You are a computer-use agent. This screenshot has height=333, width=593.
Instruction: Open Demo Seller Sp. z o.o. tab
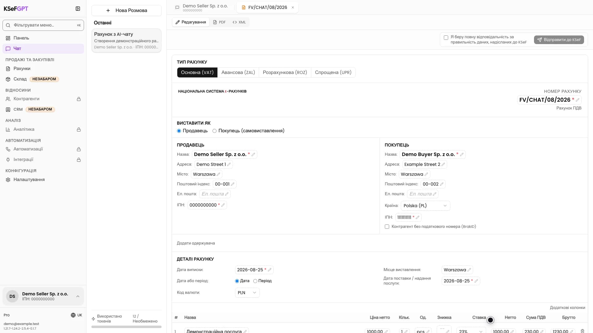coord(202,7)
